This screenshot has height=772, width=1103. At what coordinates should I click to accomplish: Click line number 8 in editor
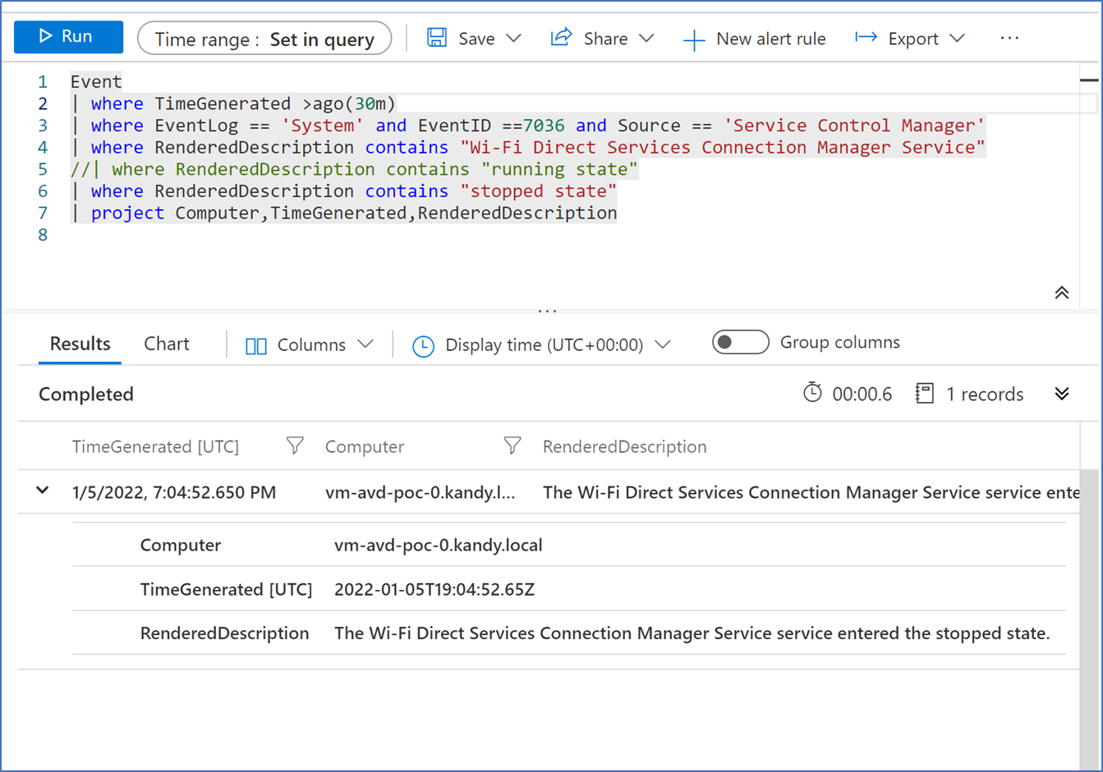pyautogui.click(x=43, y=235)
